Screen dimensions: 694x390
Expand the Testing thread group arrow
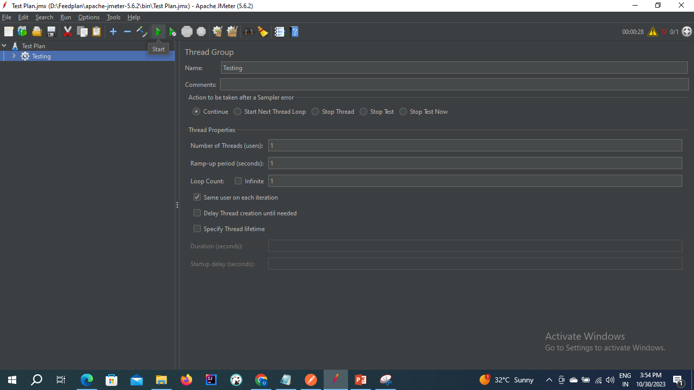coord(14,56)
